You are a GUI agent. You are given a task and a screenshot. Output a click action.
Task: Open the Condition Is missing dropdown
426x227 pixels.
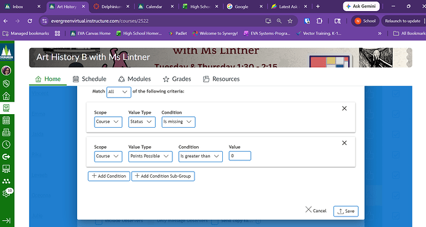pyautogui.click(x=178, y=122)
